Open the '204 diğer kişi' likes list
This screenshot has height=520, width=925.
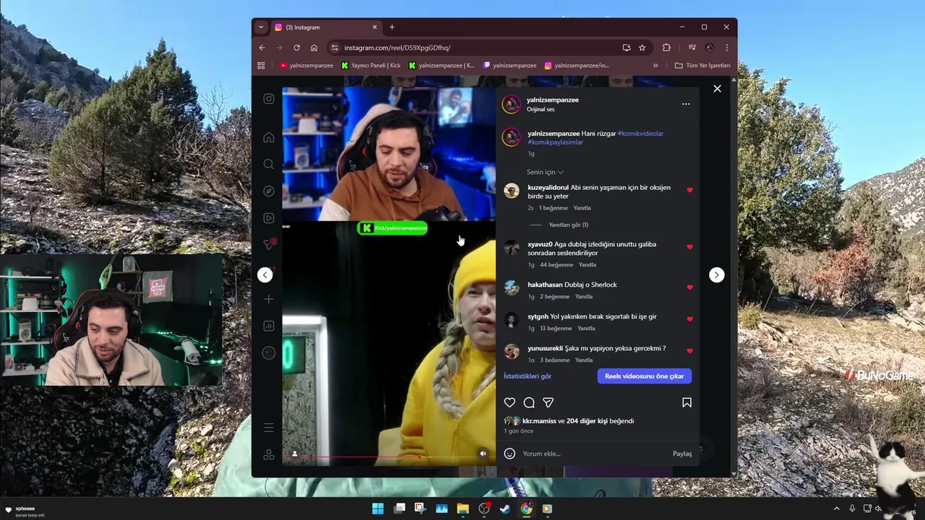(x=587, y=421)
